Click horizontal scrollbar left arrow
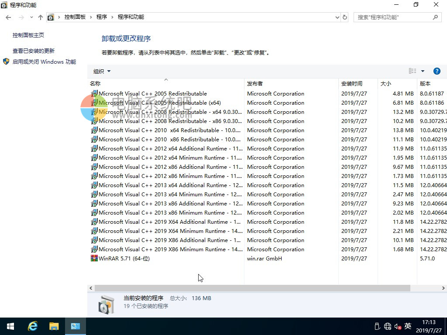Screen dimensions: 447x335 [91, 288]
